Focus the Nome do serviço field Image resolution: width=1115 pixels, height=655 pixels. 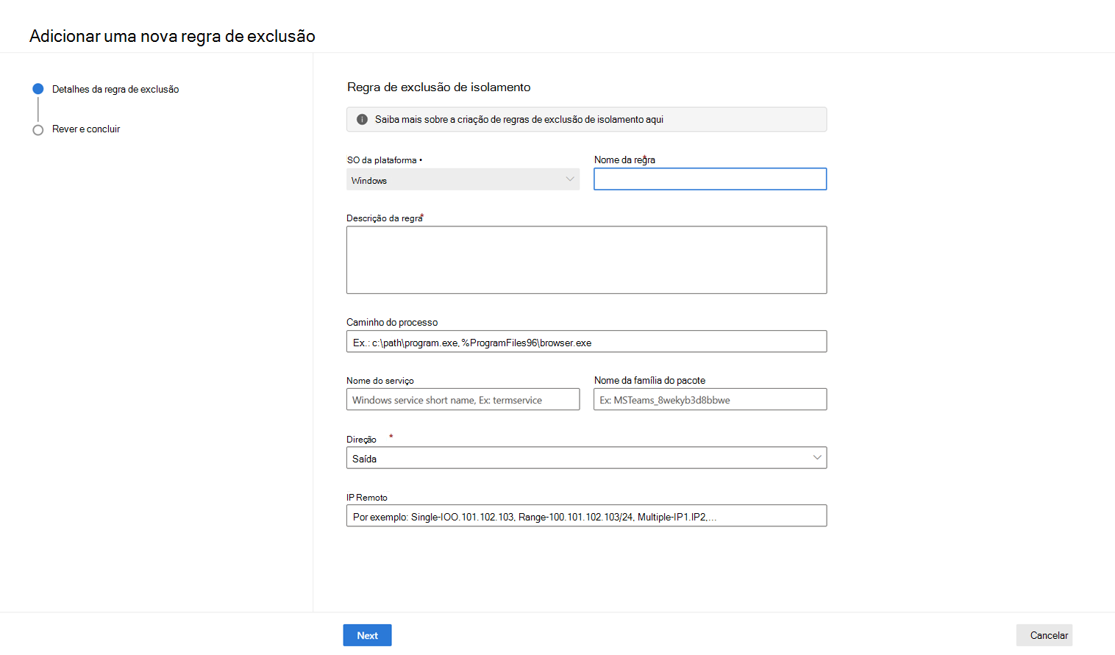coord(463,400)
